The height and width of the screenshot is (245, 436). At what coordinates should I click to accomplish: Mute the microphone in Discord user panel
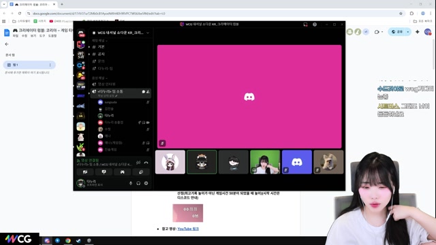pyautogui.click(x=130, y=183)
